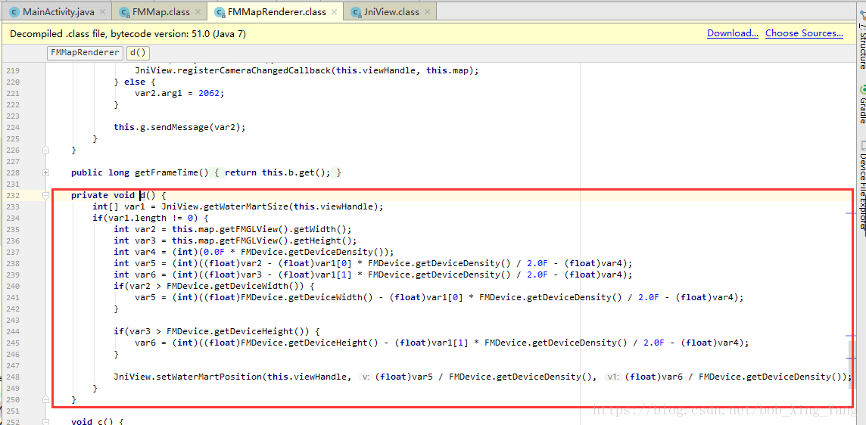Close the JniView.class tab
Image resolution: width=866 pixels, height=425 pixels.
(426, 11)
